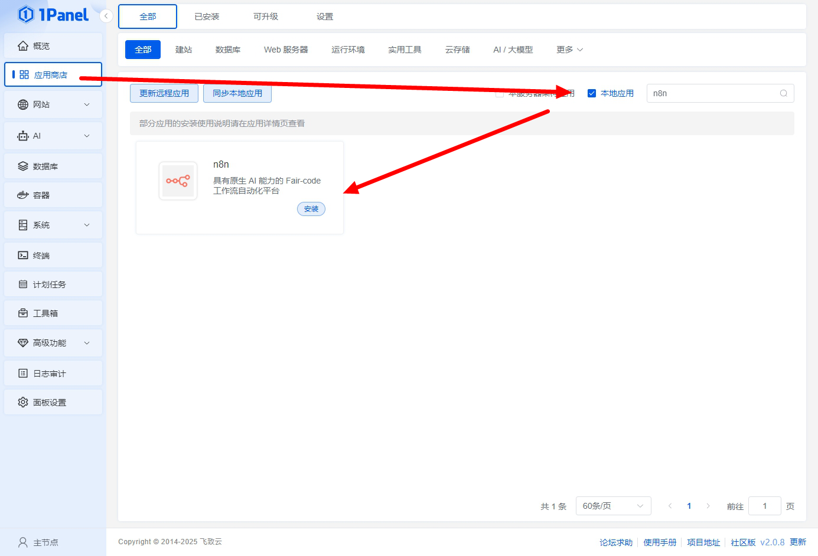Switch to the 已安装 tab

pos(207,17)
